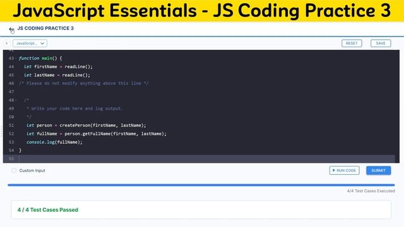Image resolution: width=404 pixels, height=227 pixels.
Task: Go back using the arrow beside JS Coding Practice 3
Action: pos(11,30)
